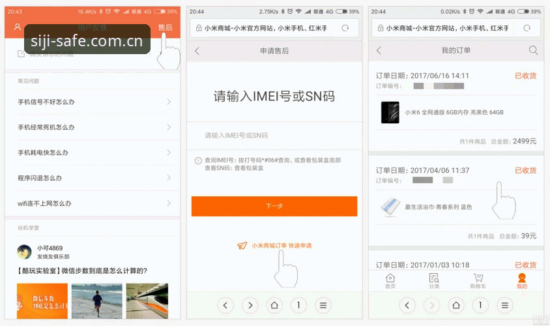Open tab counter under the 申请售后 page
Viewport: 550px width, 326px height.
coord(298,305)
